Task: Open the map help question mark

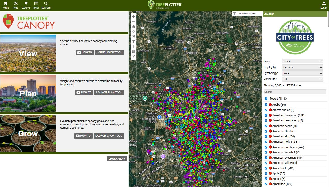Action: click(134, 56)
